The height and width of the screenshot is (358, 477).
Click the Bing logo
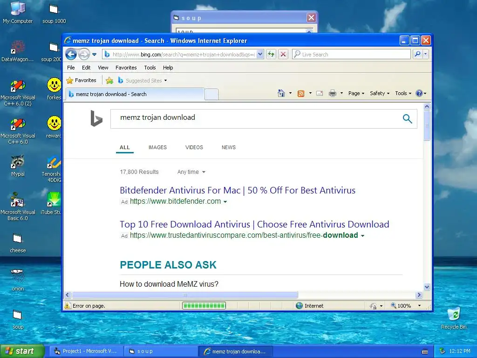(96, 118)
